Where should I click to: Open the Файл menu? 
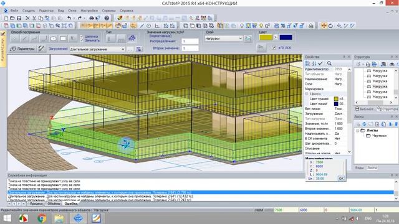click(14, 11)
